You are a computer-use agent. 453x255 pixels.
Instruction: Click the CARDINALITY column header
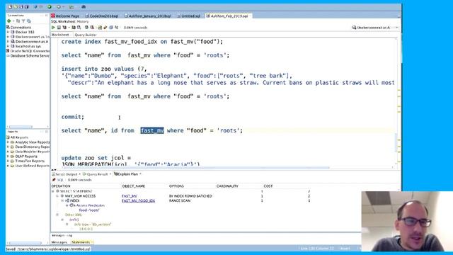click(x=227, y=186)
